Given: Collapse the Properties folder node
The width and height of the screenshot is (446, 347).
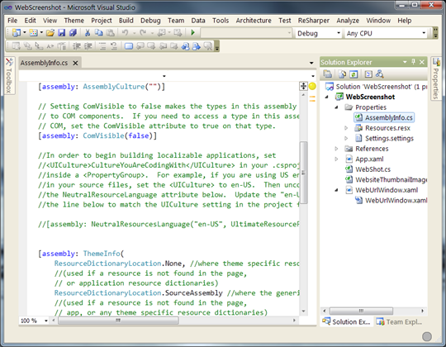Looking at the screenshot, I should tap(336, 107).
